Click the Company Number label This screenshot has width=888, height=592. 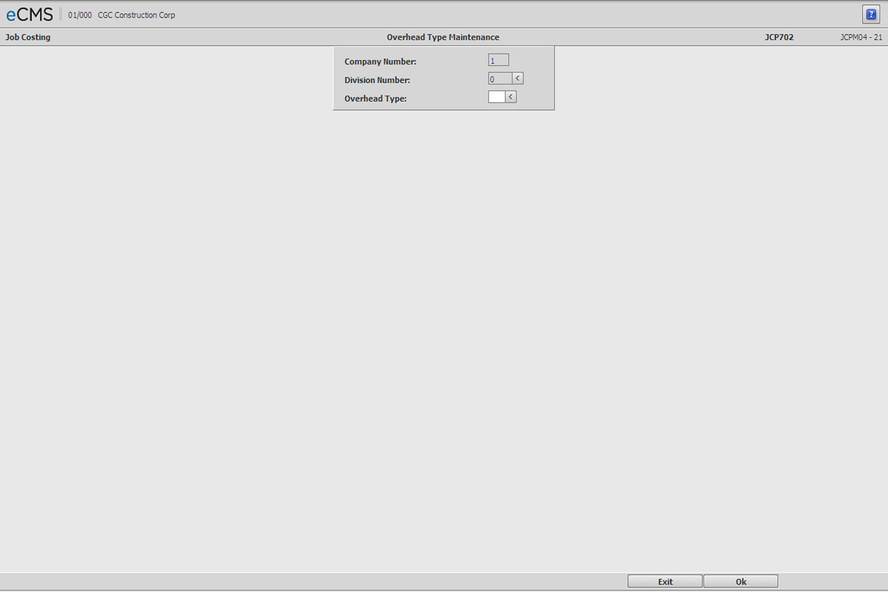(380, 62)
